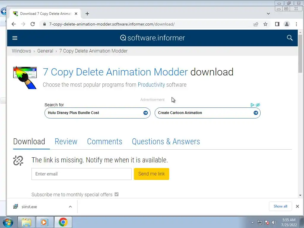
Task: Follow the Productivity software link
Action: coord(151,85)
